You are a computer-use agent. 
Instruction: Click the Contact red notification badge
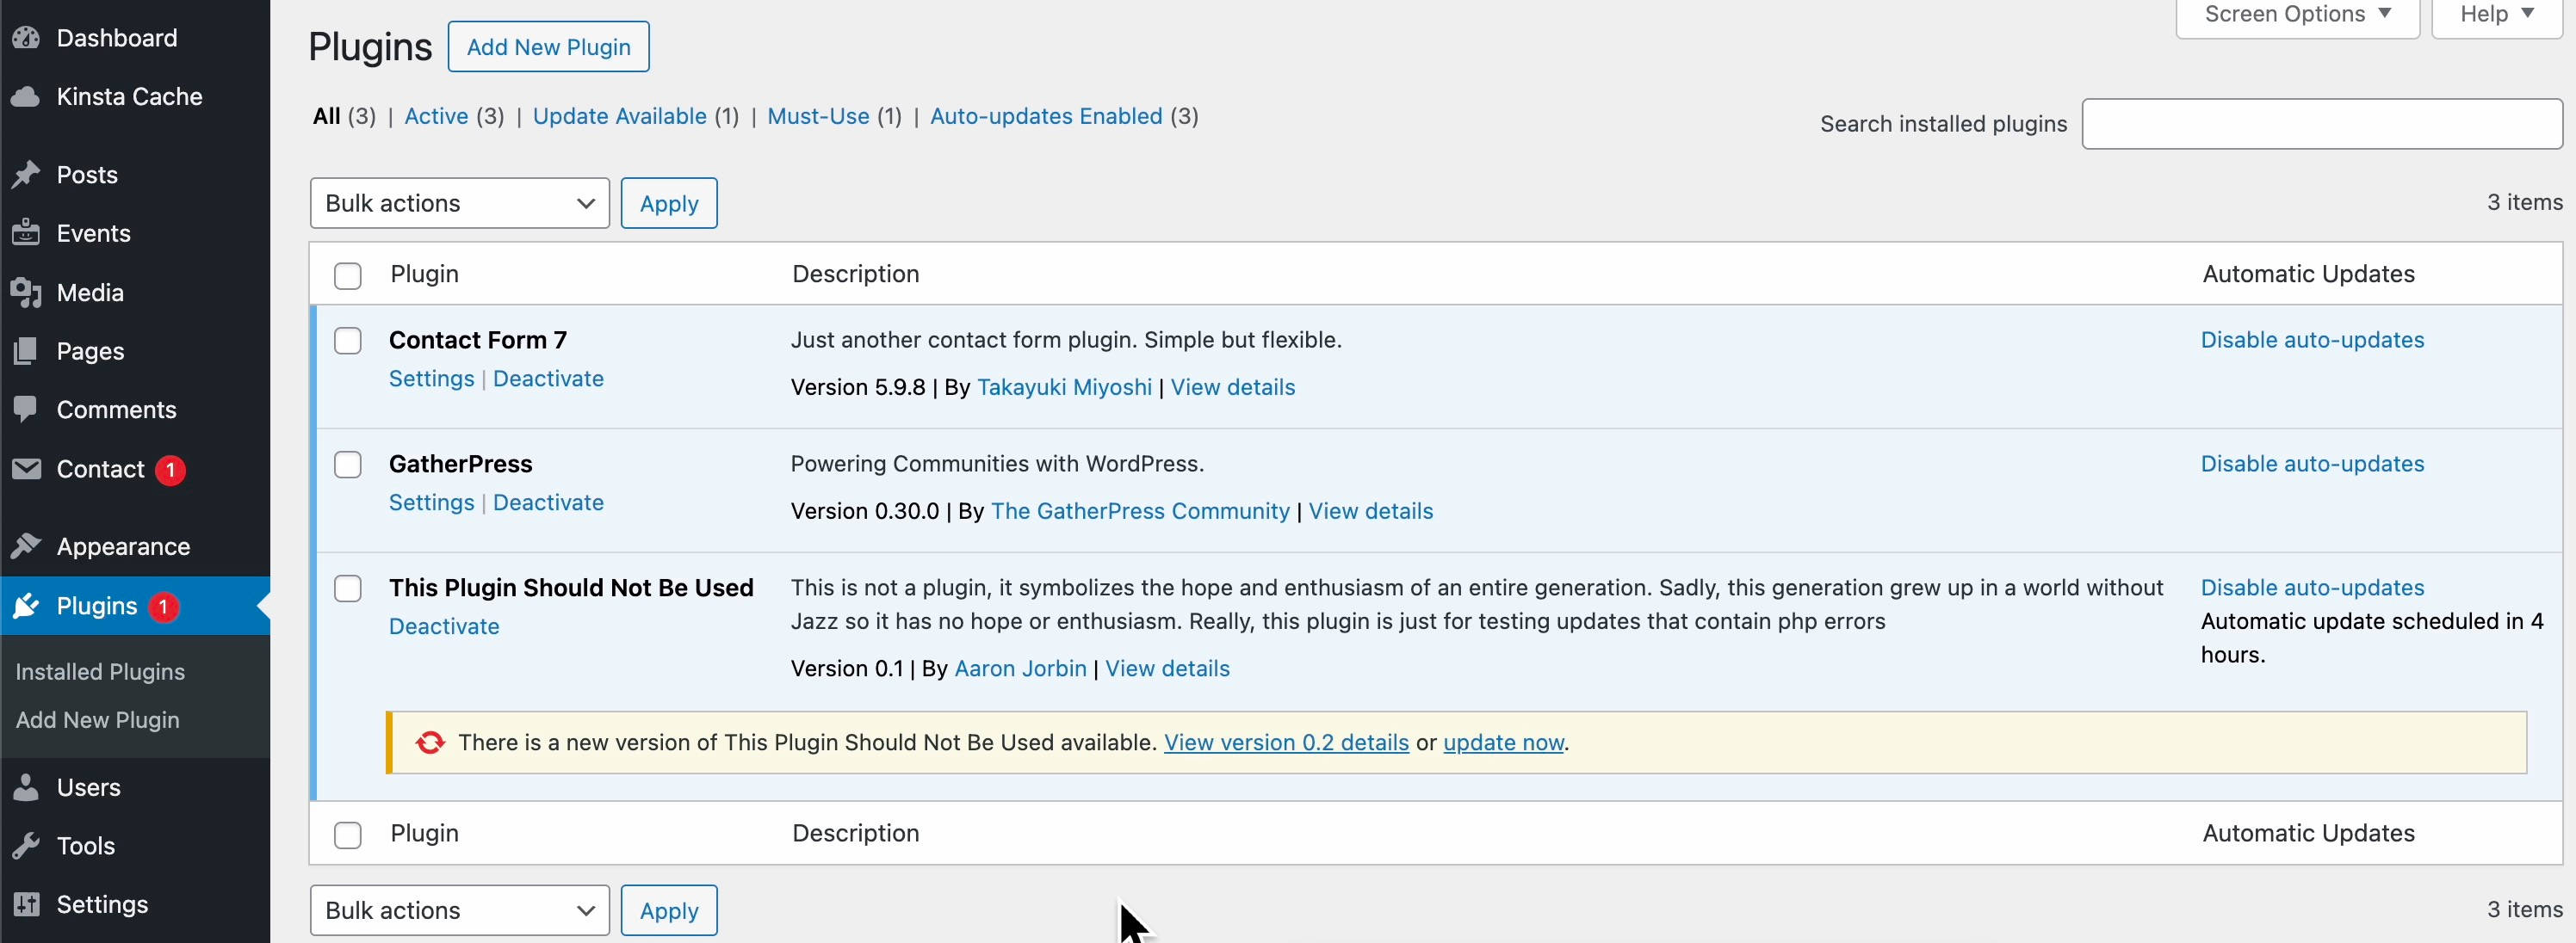(170, 470)
